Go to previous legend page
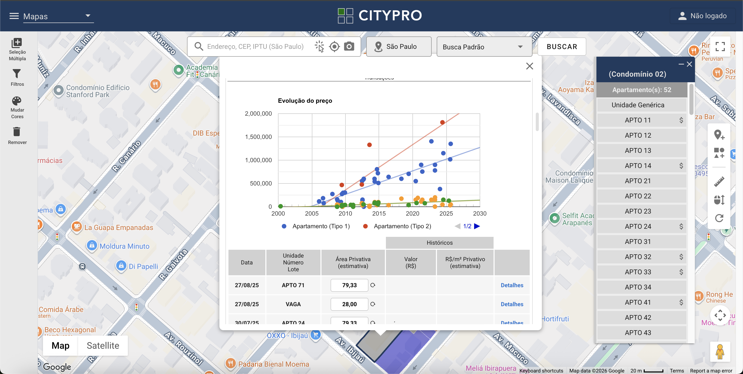The height and width of the screenshot is (374, 743). pyautogui.click(x=457, y=226)
